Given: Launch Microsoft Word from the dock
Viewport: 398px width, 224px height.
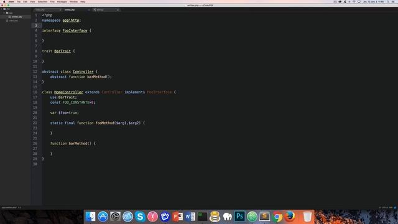Looking at the screenshot, I should 190,217.
